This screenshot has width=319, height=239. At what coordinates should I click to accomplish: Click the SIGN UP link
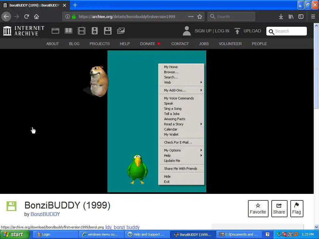203,31
